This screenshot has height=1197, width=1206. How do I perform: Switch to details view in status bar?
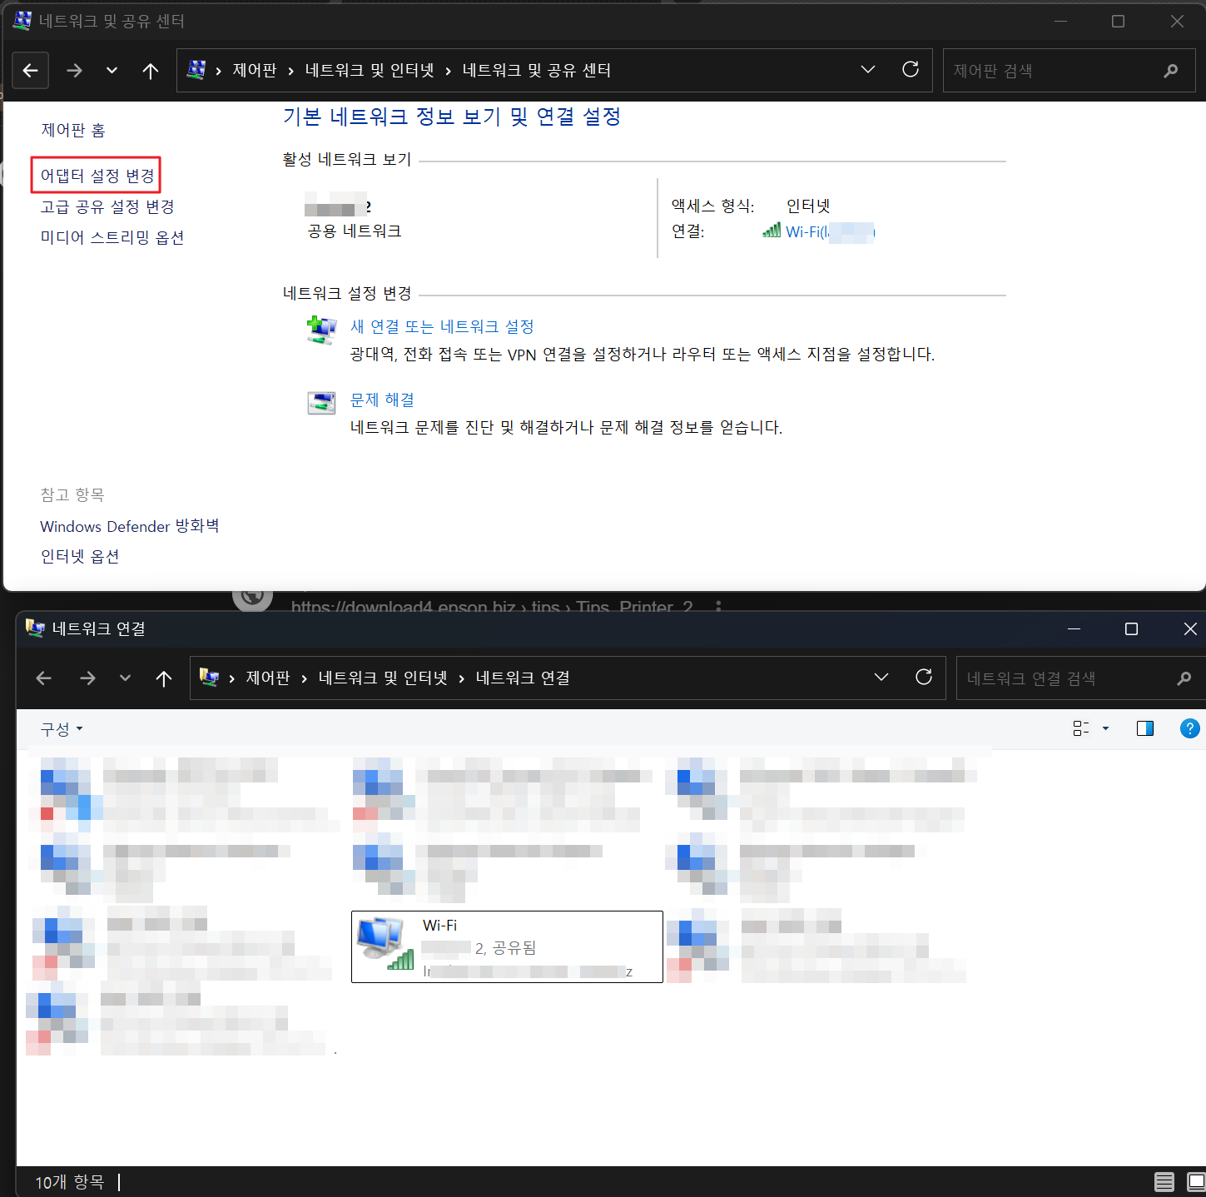[x=1164, y=1182]
